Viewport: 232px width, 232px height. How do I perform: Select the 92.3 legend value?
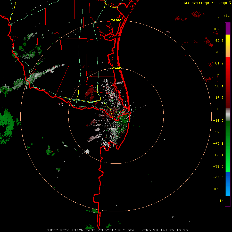(219, 40)
